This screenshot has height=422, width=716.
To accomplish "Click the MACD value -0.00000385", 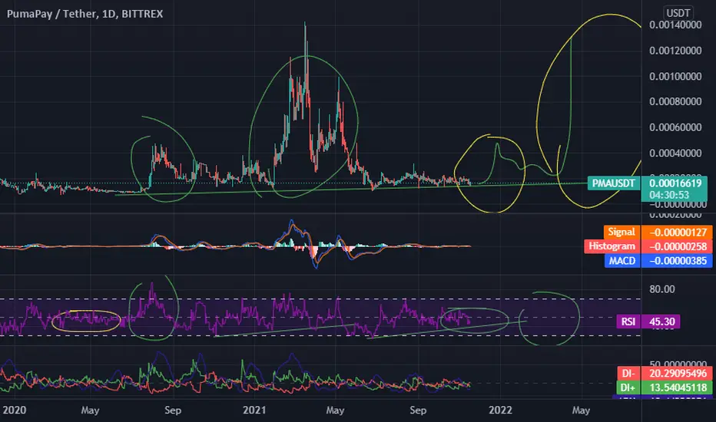I will pyautogui.click(x=677, y=261).
